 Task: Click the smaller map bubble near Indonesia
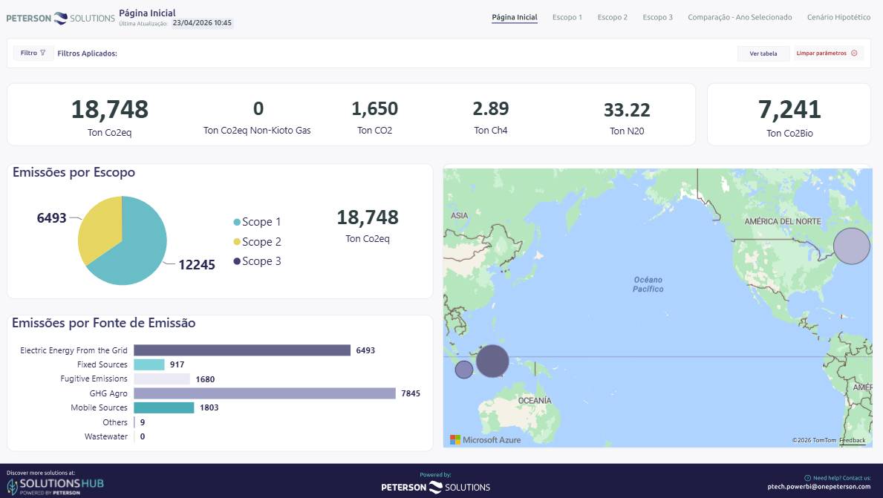coord(464,369)
